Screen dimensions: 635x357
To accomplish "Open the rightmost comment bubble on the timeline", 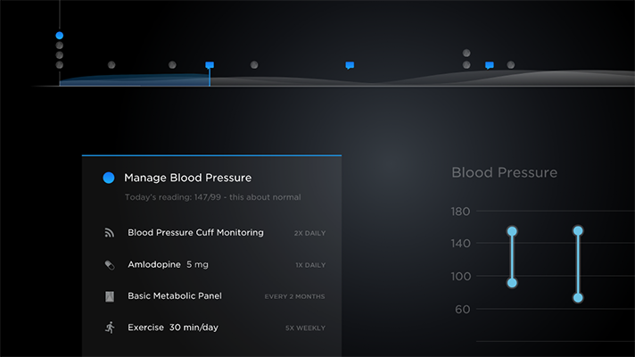I will coord(489,65).
